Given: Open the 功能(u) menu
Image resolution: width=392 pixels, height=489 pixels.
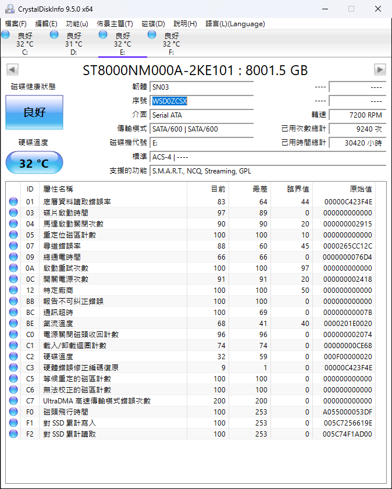Looking at the screenshot, I should click(x=77, y=24).
